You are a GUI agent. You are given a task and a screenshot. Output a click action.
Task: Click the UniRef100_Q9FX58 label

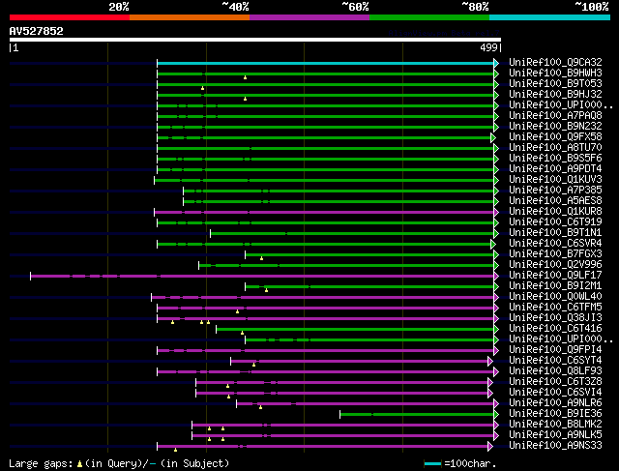[x=555, y=137]
